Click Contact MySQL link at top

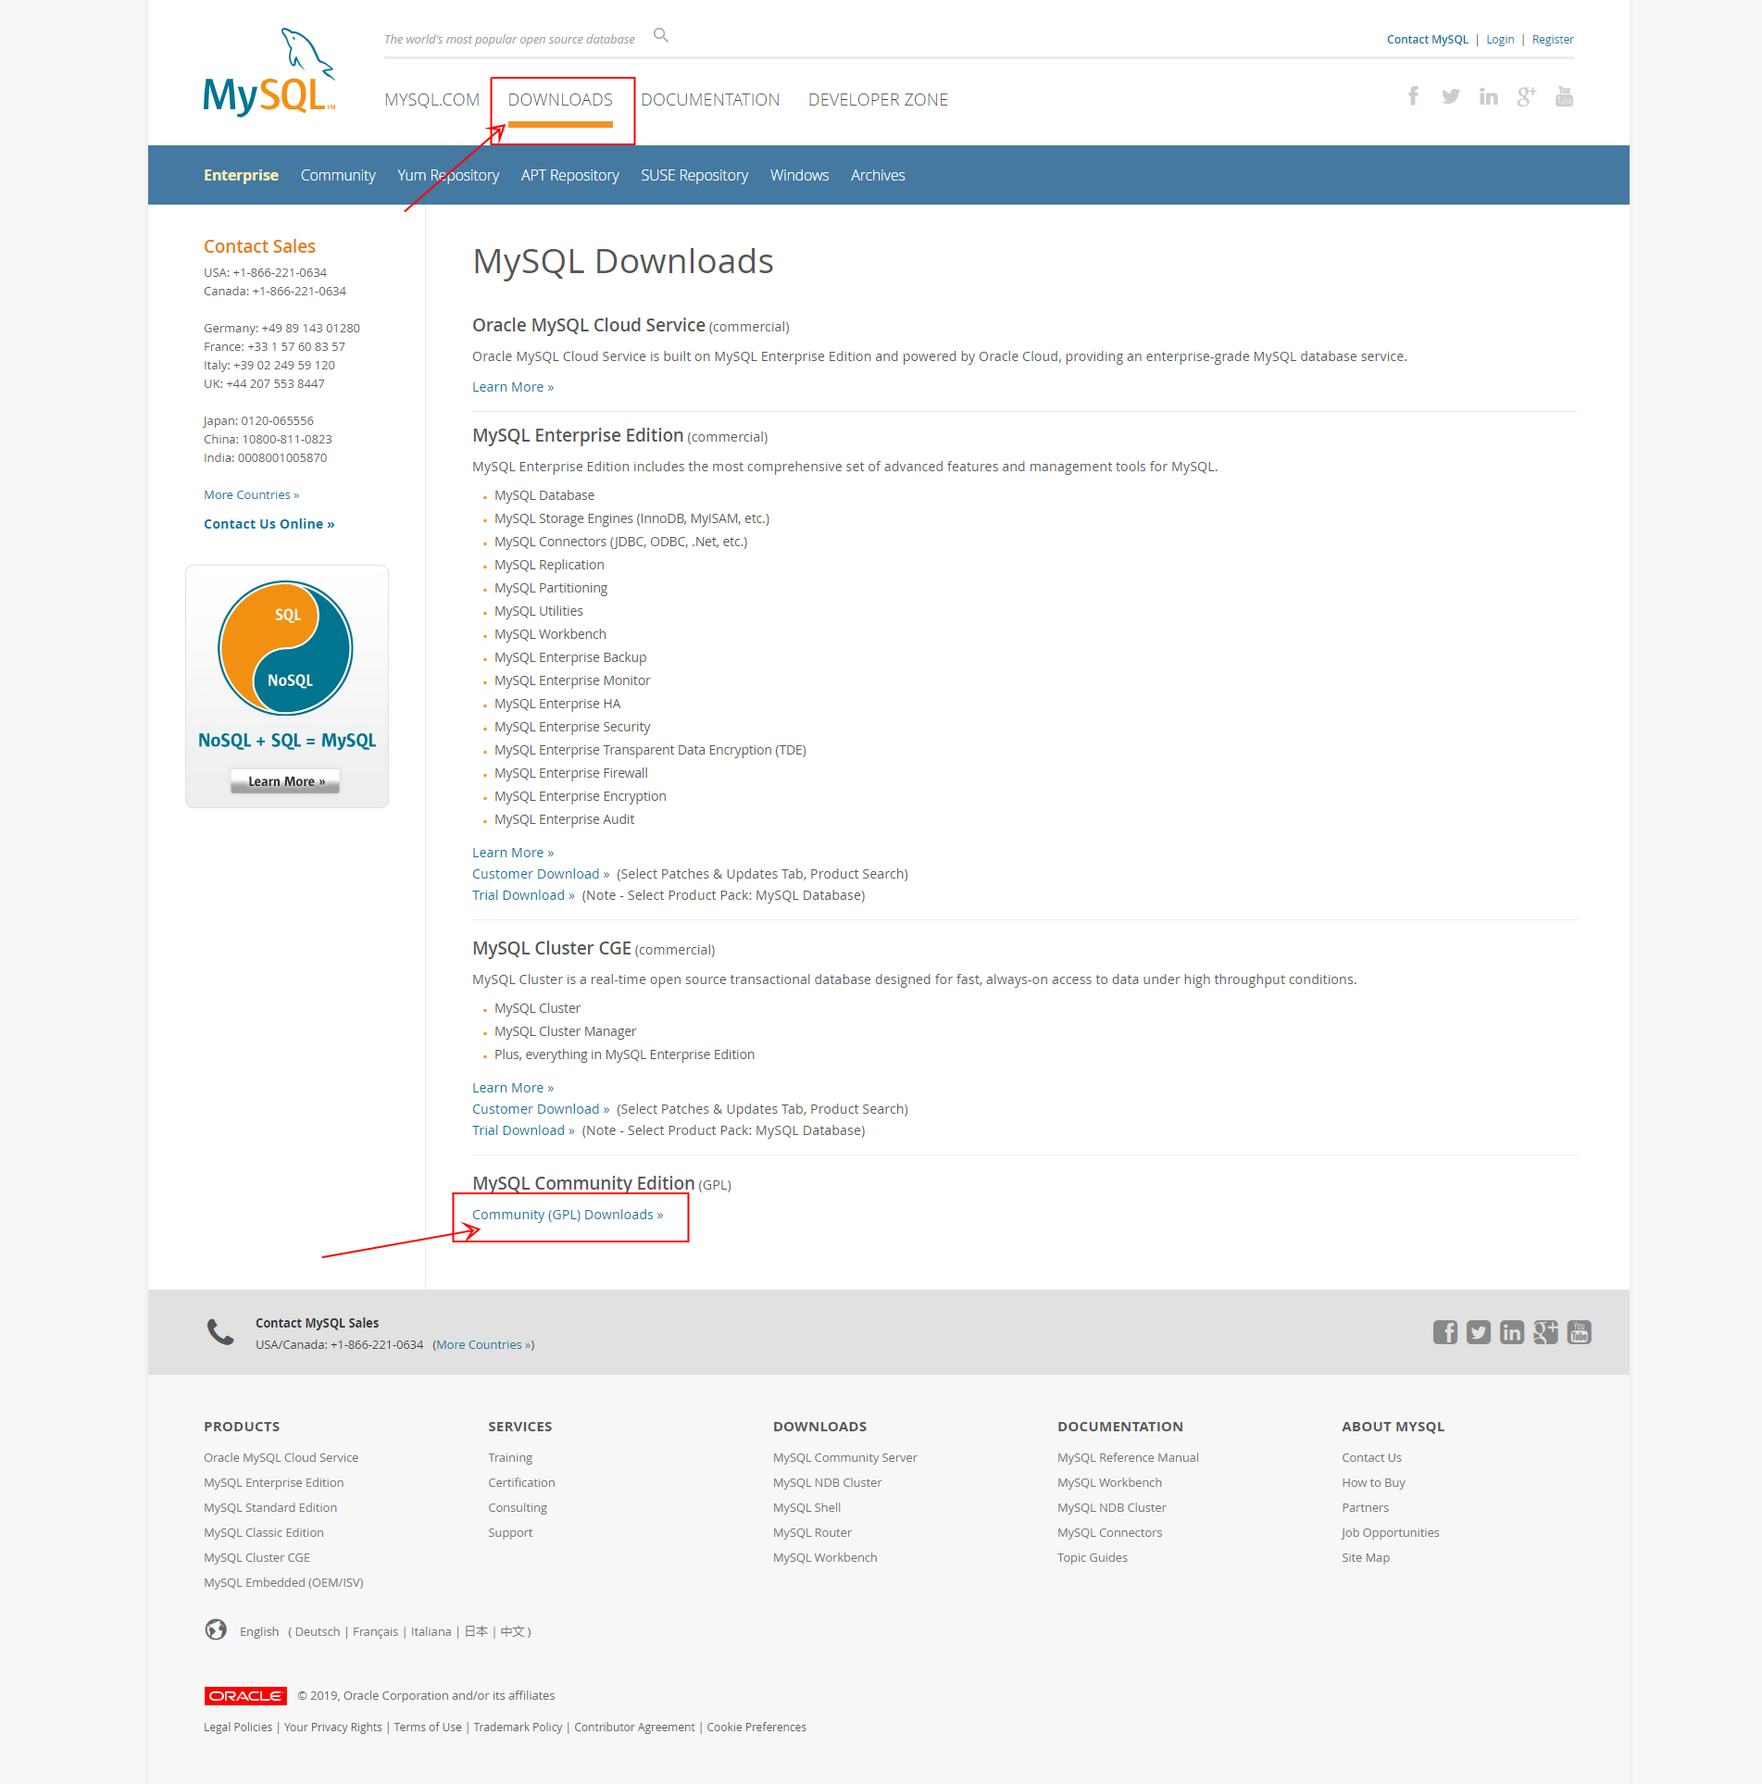tap(1427, 40)
